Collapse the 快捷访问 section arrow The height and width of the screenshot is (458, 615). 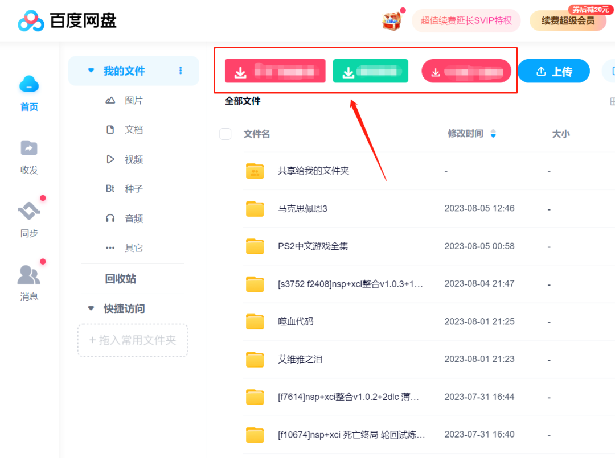(91, 308)
